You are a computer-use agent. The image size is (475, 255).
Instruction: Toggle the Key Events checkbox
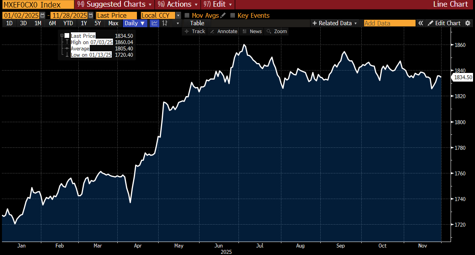coord(233,15)
